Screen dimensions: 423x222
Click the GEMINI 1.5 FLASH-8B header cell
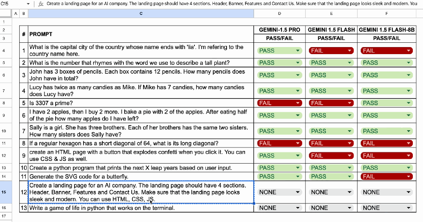tap(387, 30)
